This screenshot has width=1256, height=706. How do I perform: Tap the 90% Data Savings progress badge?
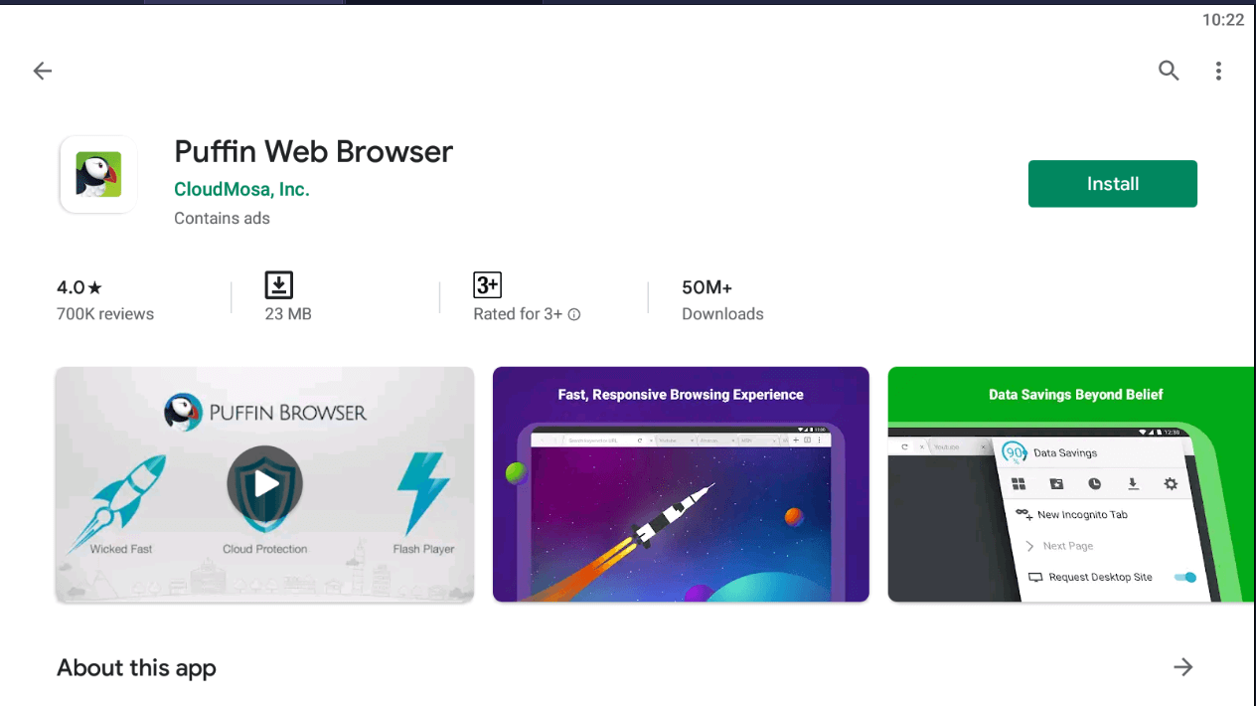1015,453
